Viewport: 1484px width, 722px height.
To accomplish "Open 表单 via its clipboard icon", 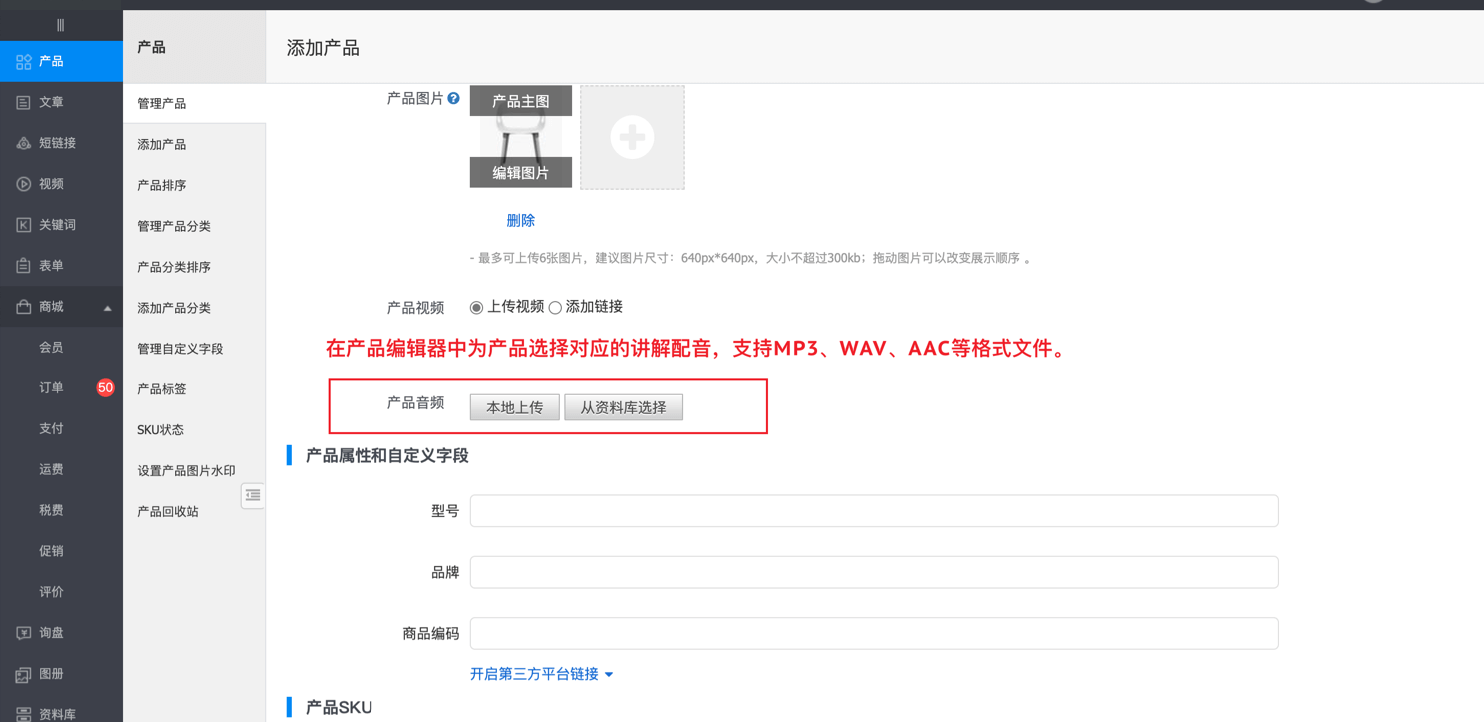I will point(24,266).
